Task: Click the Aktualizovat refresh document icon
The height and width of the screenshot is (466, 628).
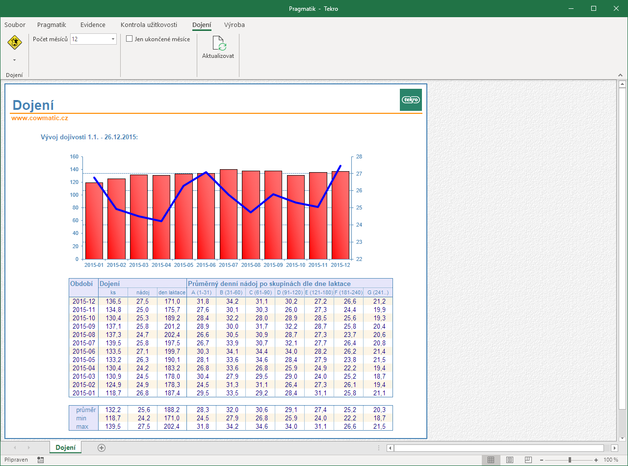Action: tap(218, 43)
